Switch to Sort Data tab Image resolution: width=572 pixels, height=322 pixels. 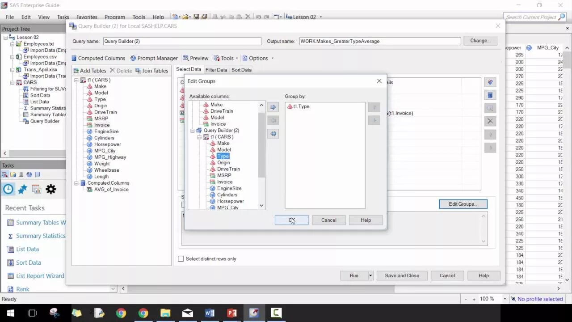(241, 70)
